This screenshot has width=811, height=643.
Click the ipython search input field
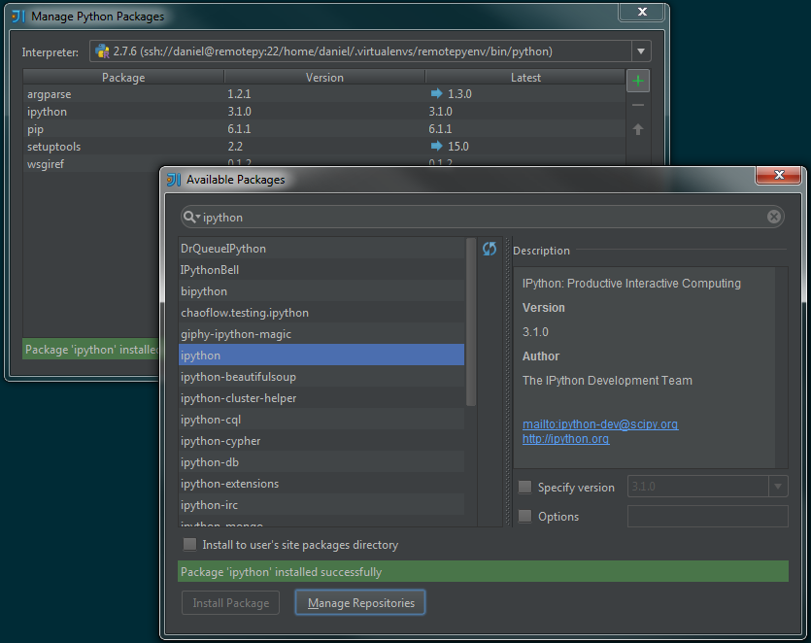pyautogui.click(x=483, y=217)
